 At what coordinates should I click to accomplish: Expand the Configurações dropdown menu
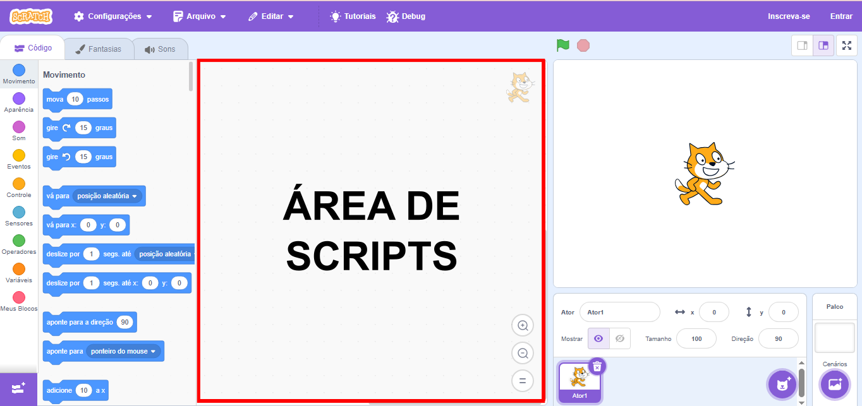pos(114,16)
